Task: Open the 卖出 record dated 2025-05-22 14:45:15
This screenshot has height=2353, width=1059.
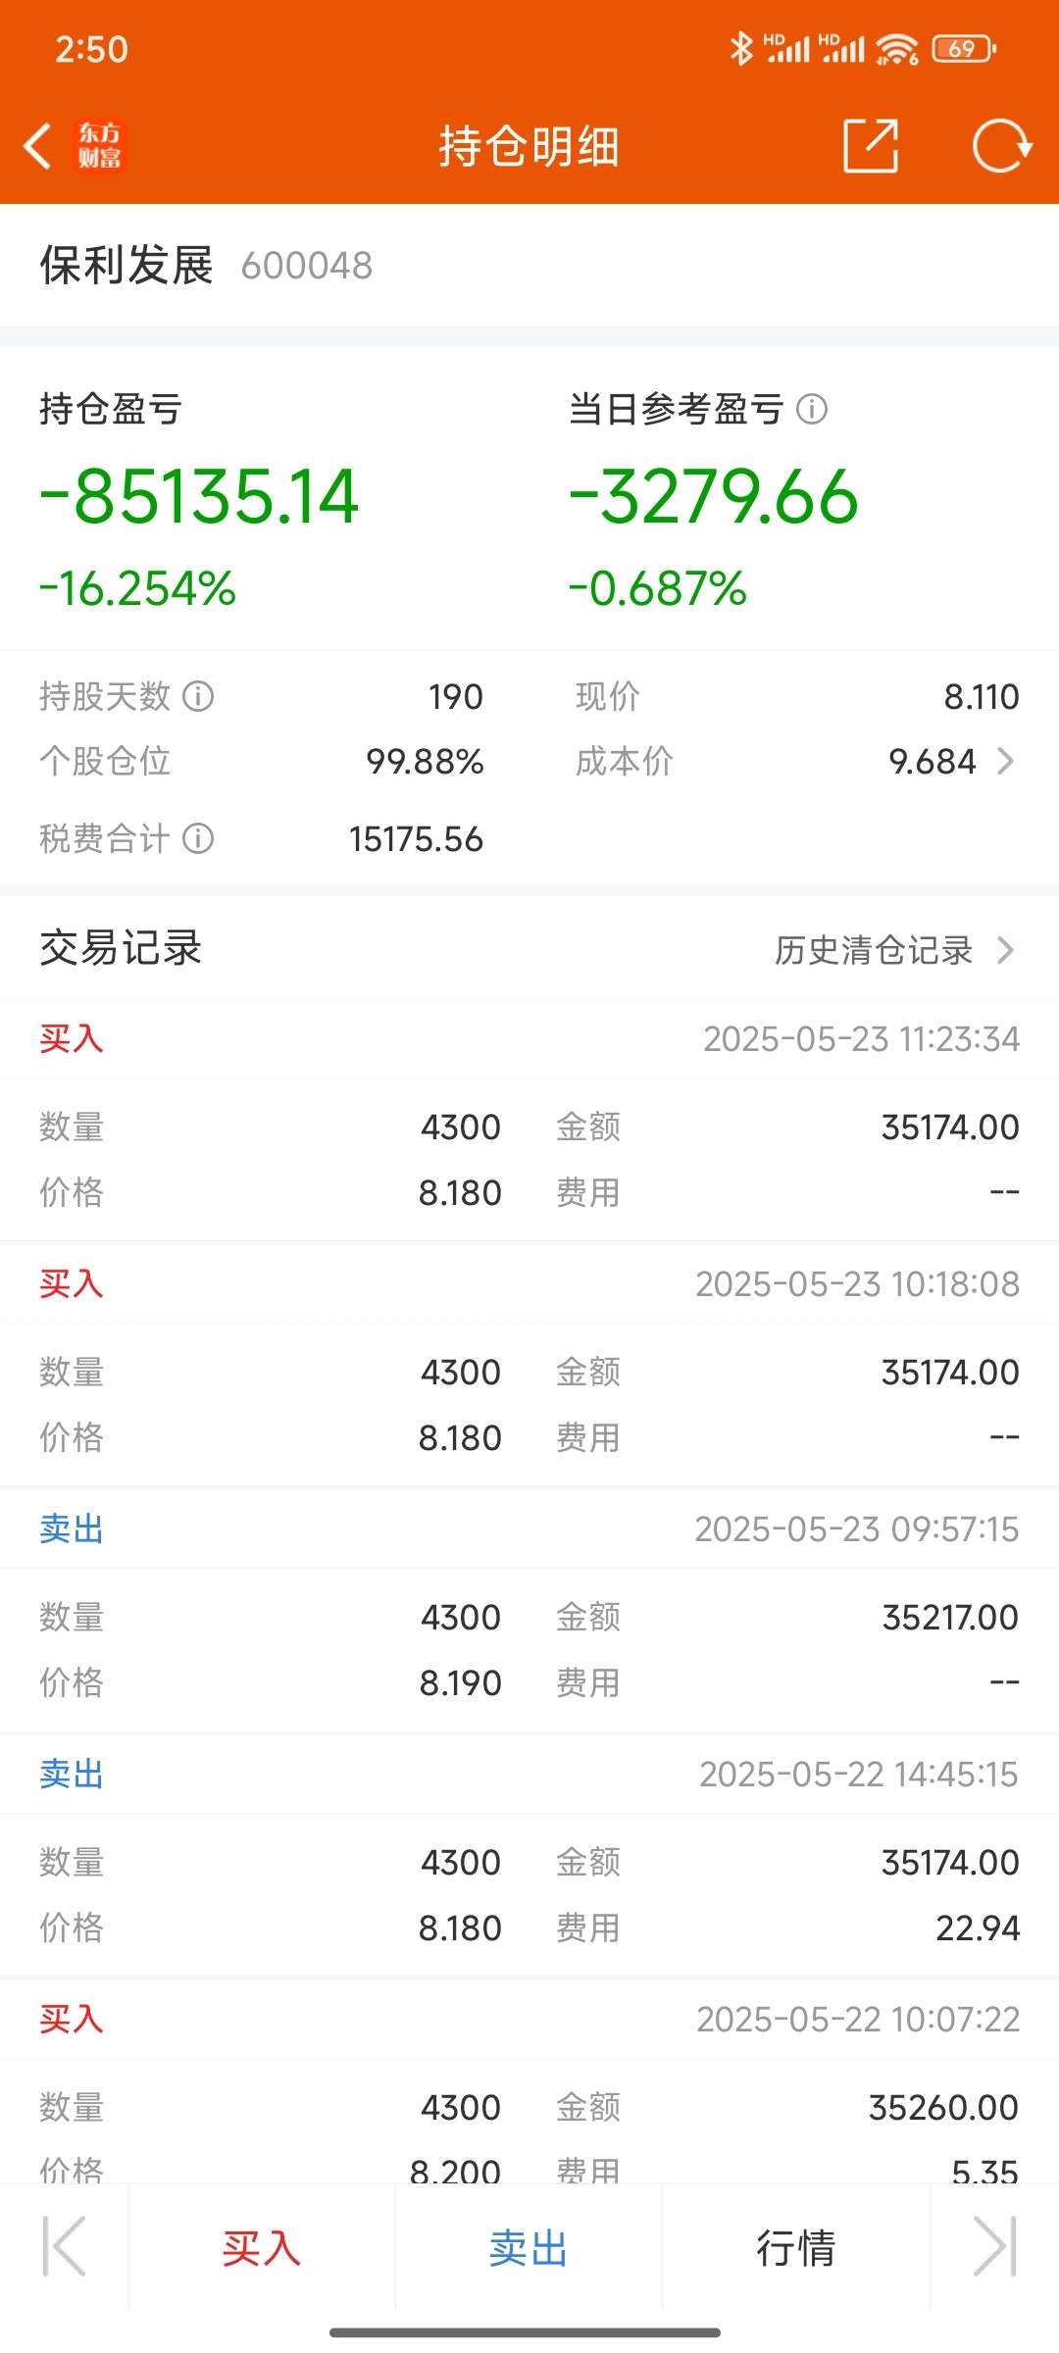Action: pos(529,1856)
